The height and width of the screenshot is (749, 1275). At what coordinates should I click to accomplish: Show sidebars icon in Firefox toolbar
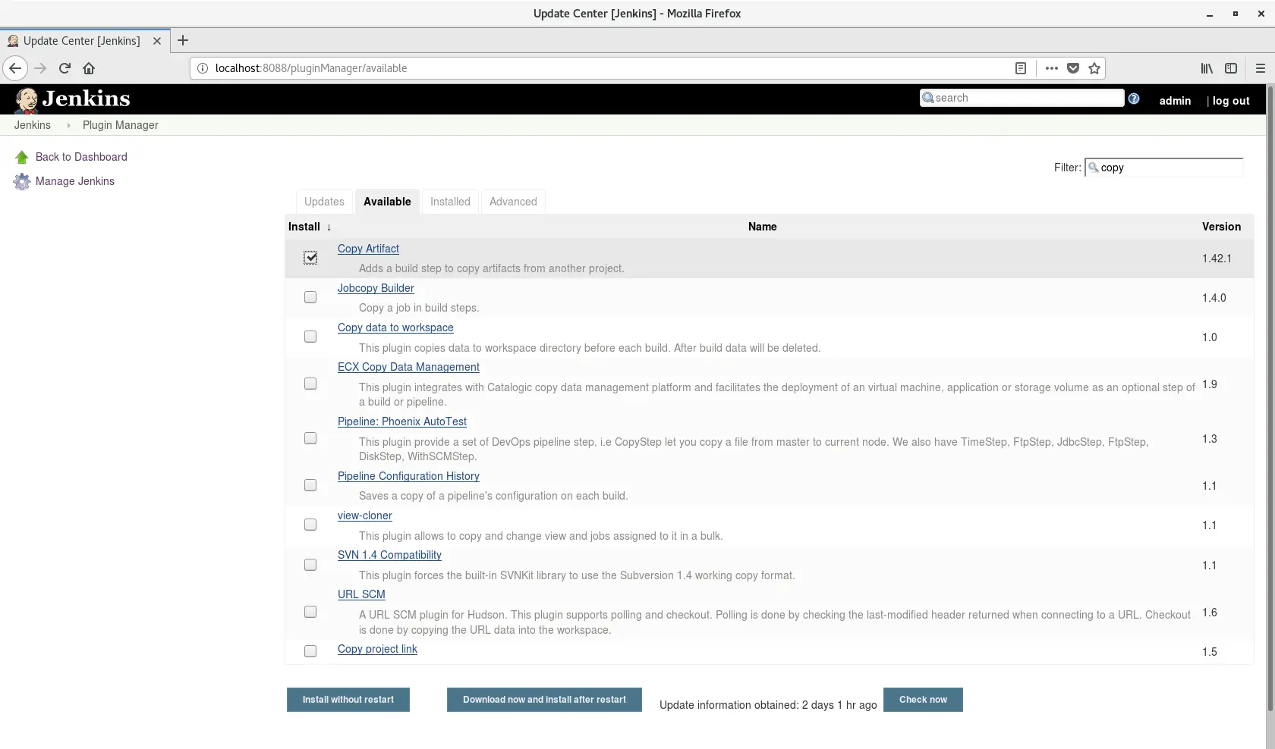pos(1231,68)
